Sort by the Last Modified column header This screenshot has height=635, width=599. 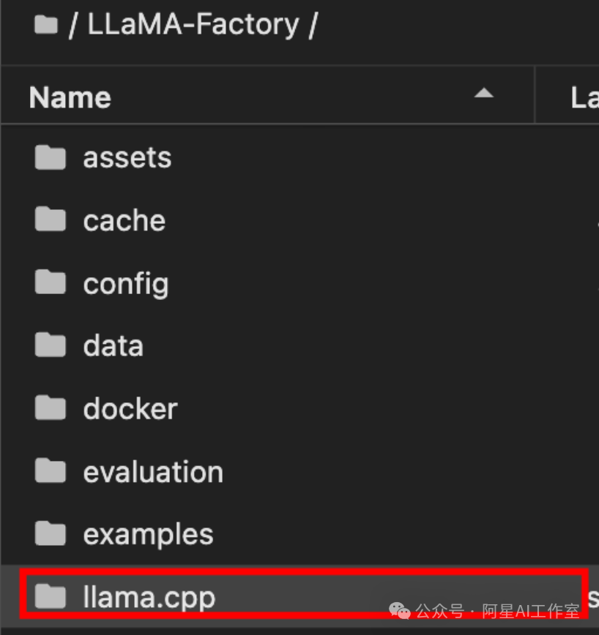click(584, 97)
